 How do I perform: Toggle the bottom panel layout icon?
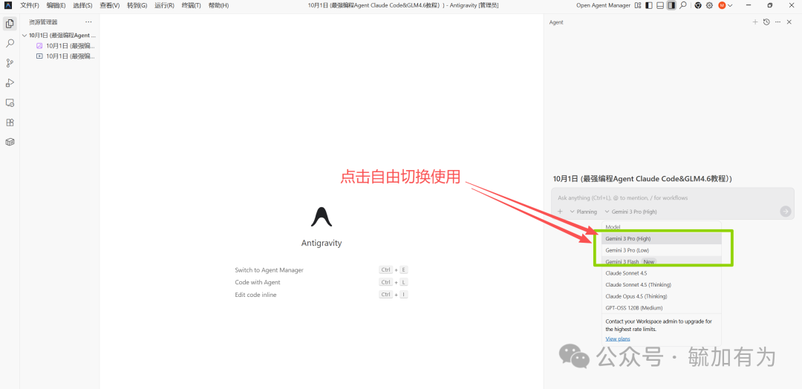660,5
